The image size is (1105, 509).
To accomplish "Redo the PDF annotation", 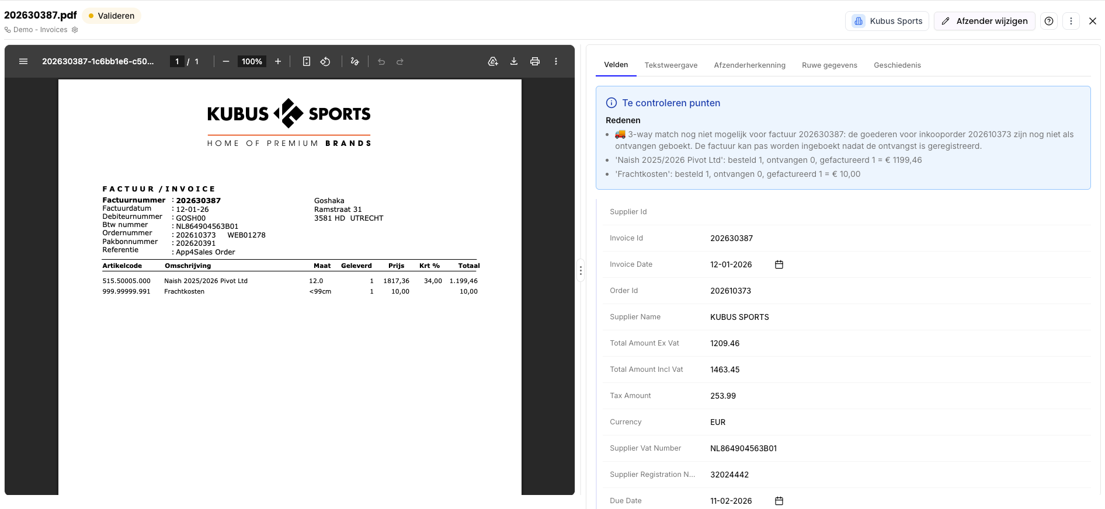I will [400, 61].
